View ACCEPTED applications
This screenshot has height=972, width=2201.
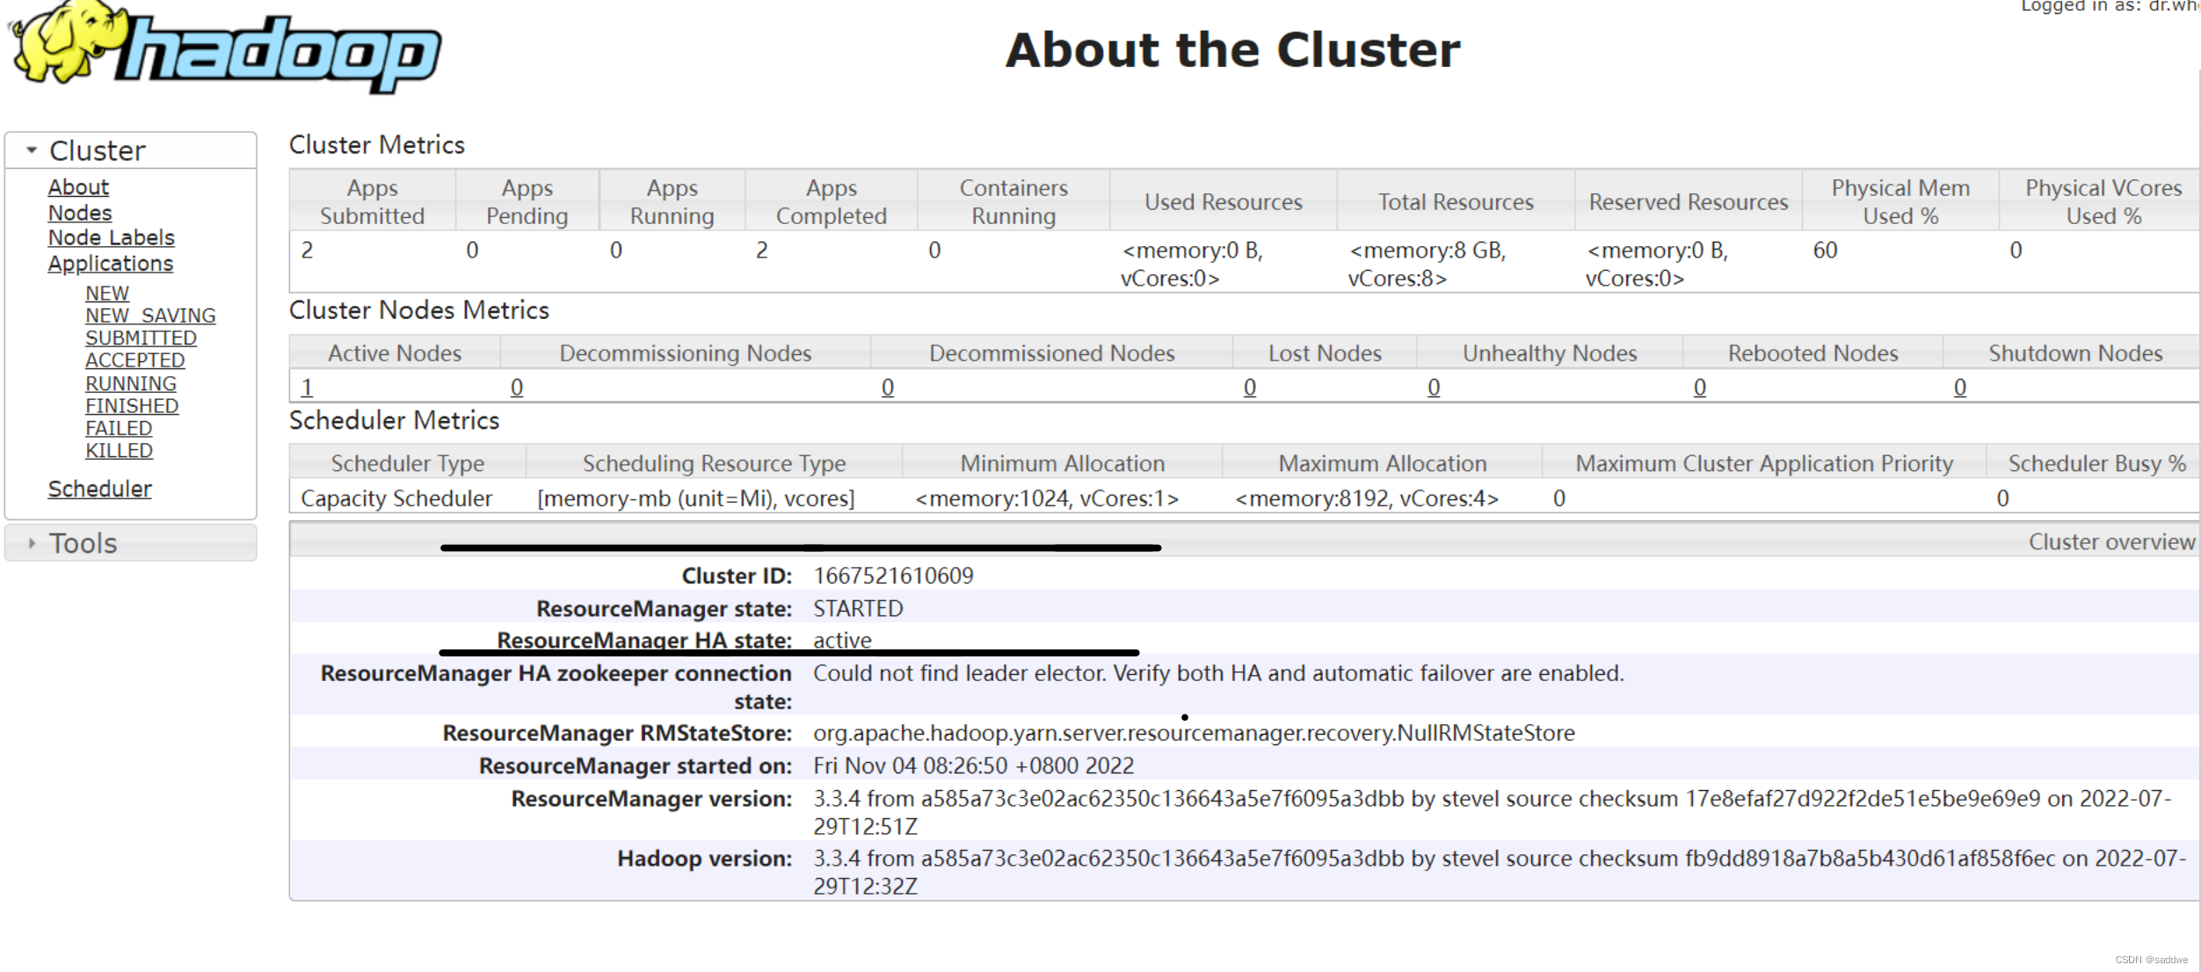[x=134, y=359]
